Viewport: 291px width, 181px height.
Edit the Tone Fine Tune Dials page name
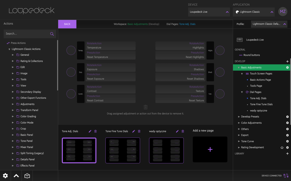pos(134,131)
